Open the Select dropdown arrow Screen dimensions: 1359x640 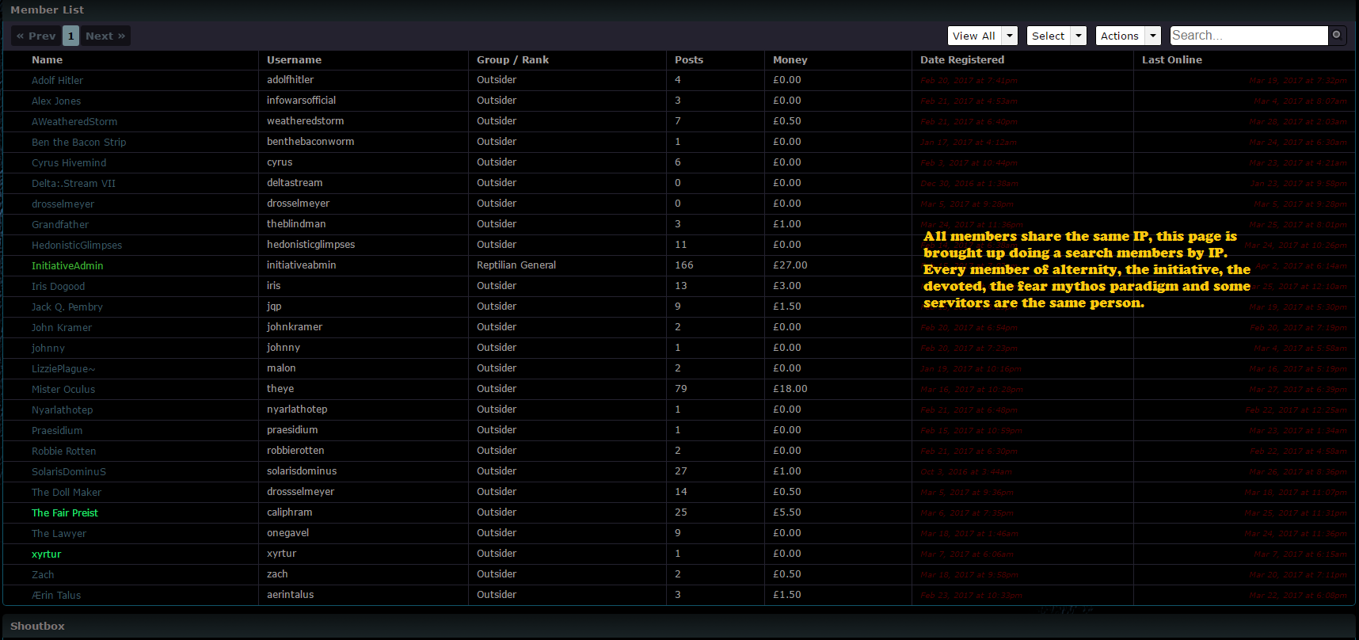pyautogui.click(x=1079, y=36)
